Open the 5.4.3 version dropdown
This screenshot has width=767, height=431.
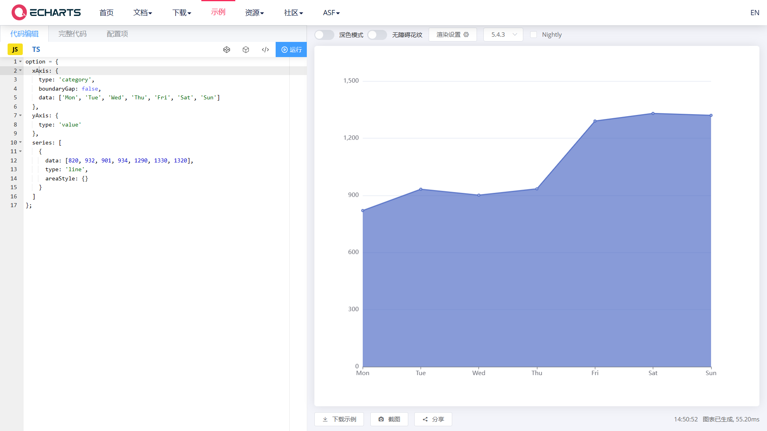coord(503,35)
